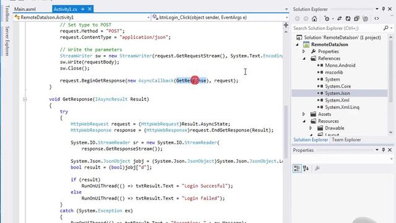The width and height of the screenshot is (396, 223).
Task: Close the Properties panel
Action: point(390,150)
